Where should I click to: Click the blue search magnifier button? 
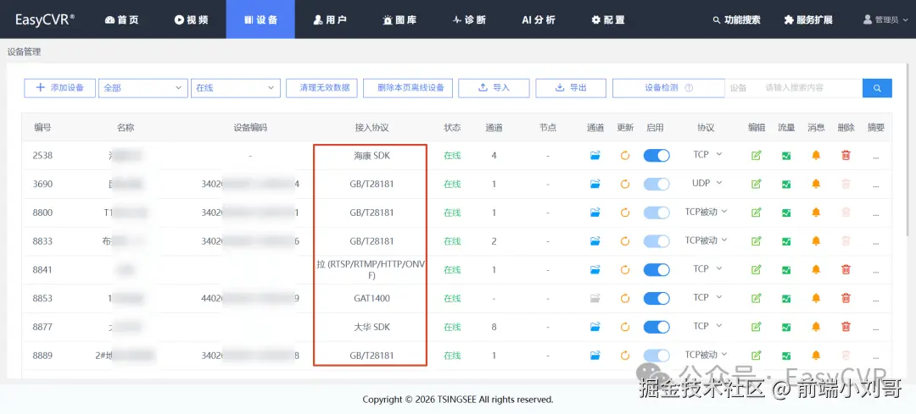(x=877, y=88)
